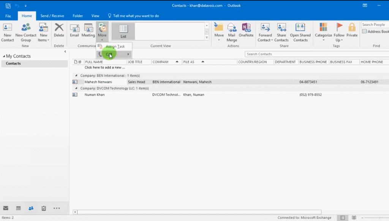The width and height of the screenshot is (389, 221).
Task: Click here to add a new contact row
Action: coord(105,67)
